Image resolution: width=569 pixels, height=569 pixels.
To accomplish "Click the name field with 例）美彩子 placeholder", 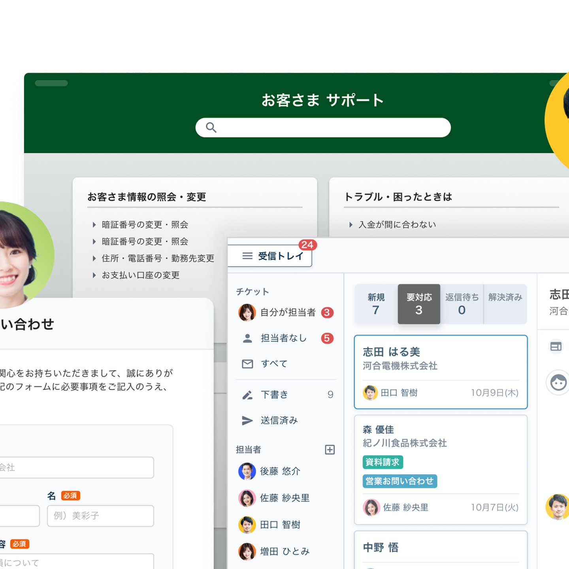I will pos(100,516).
